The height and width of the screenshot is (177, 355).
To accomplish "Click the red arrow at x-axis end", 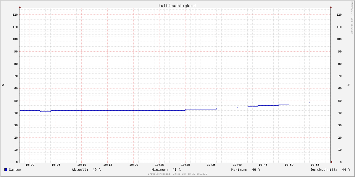I will tap(332, 162).
